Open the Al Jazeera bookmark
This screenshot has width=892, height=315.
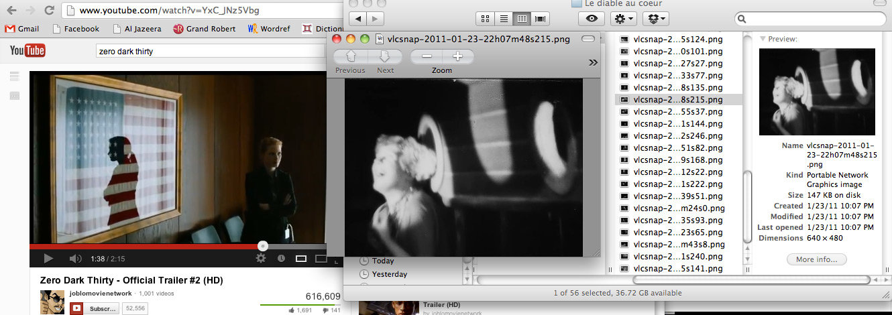pos(137,29)
